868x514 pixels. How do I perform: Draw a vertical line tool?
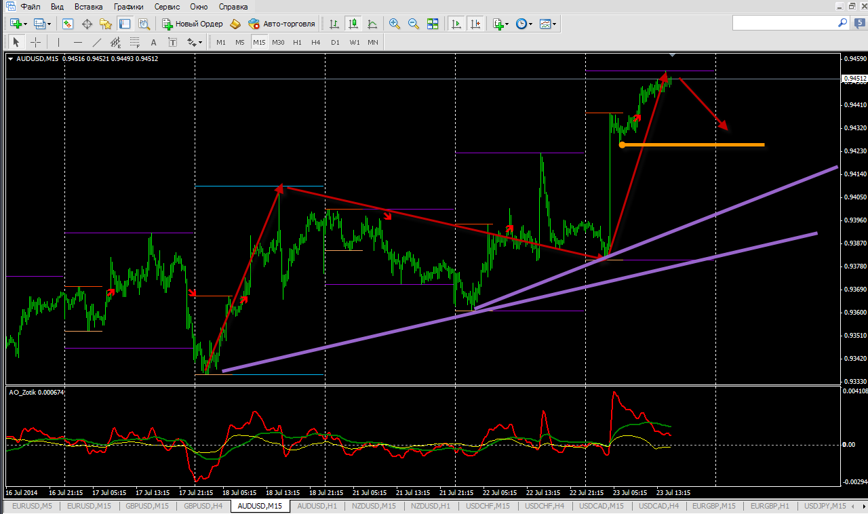59,42
